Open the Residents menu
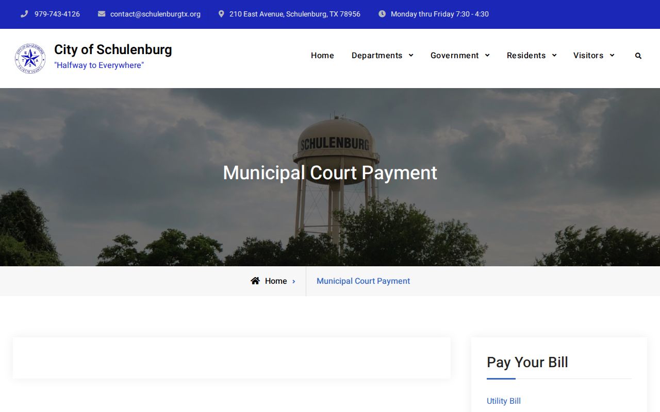660x412 pixels. click(526, 55)
